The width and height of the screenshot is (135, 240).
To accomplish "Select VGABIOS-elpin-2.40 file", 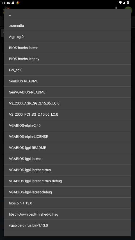I will pyautogui.click(x=67, y=125).
